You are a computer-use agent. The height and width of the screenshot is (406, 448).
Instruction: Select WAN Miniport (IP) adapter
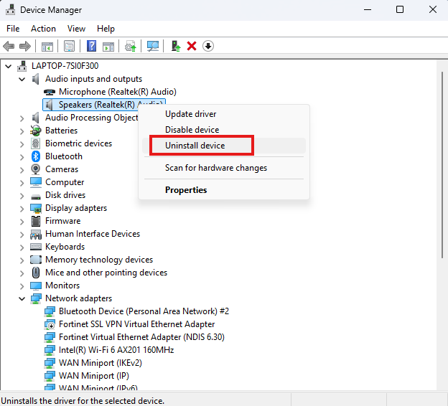click(x=94, y=376)
